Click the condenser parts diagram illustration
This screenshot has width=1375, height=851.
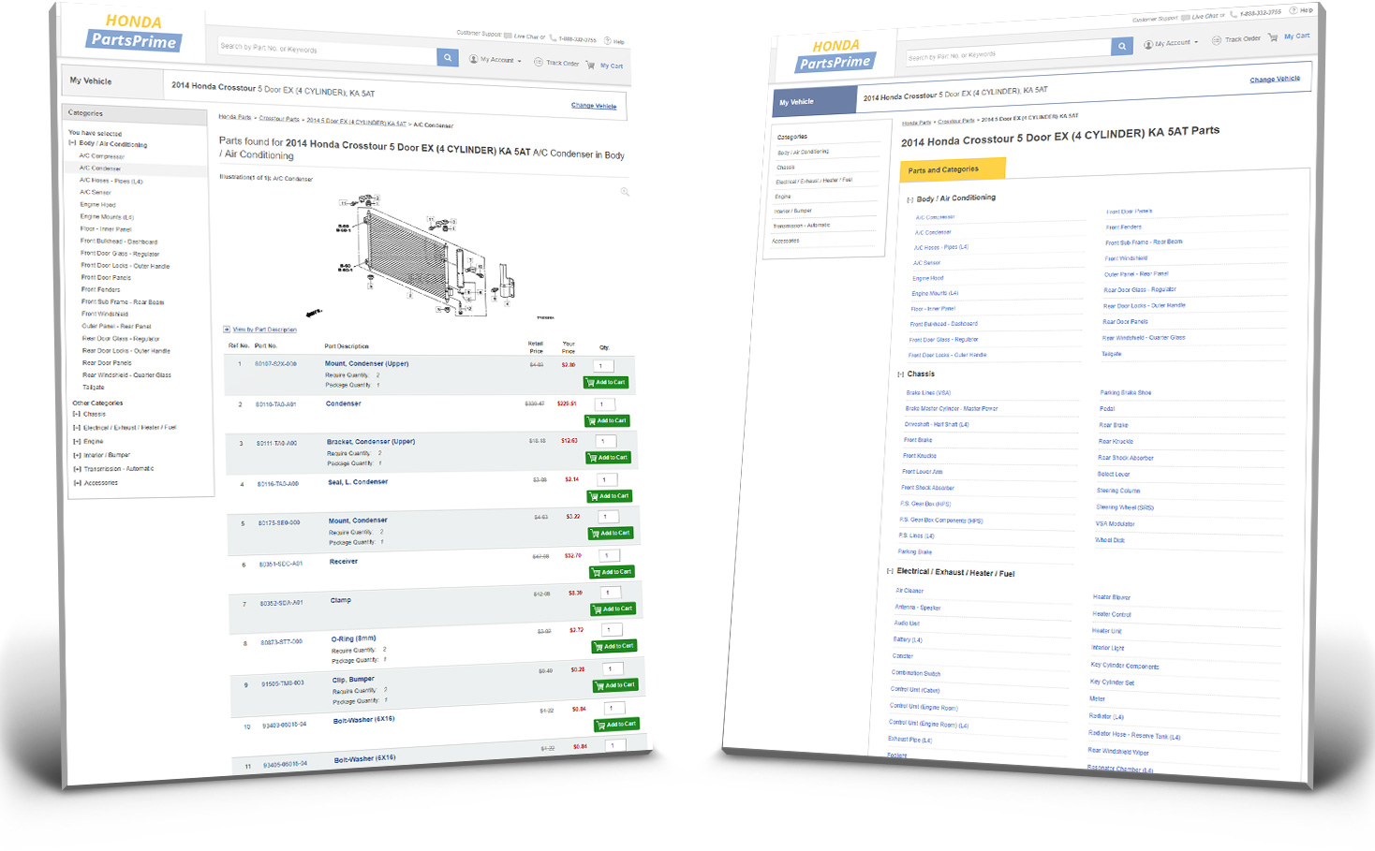pos(421,253)
